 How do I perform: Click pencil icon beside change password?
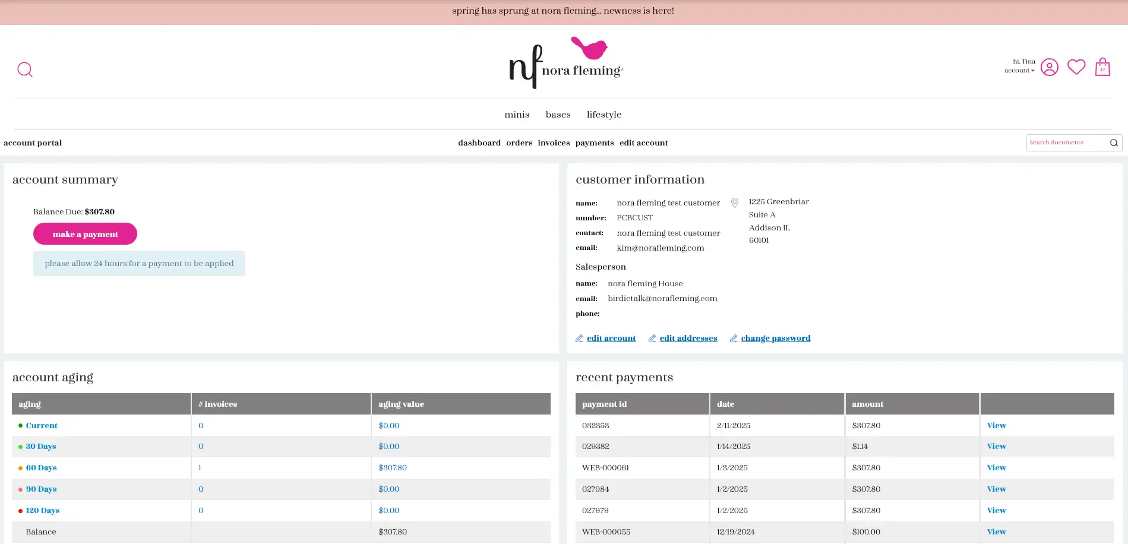coord(734,339)
